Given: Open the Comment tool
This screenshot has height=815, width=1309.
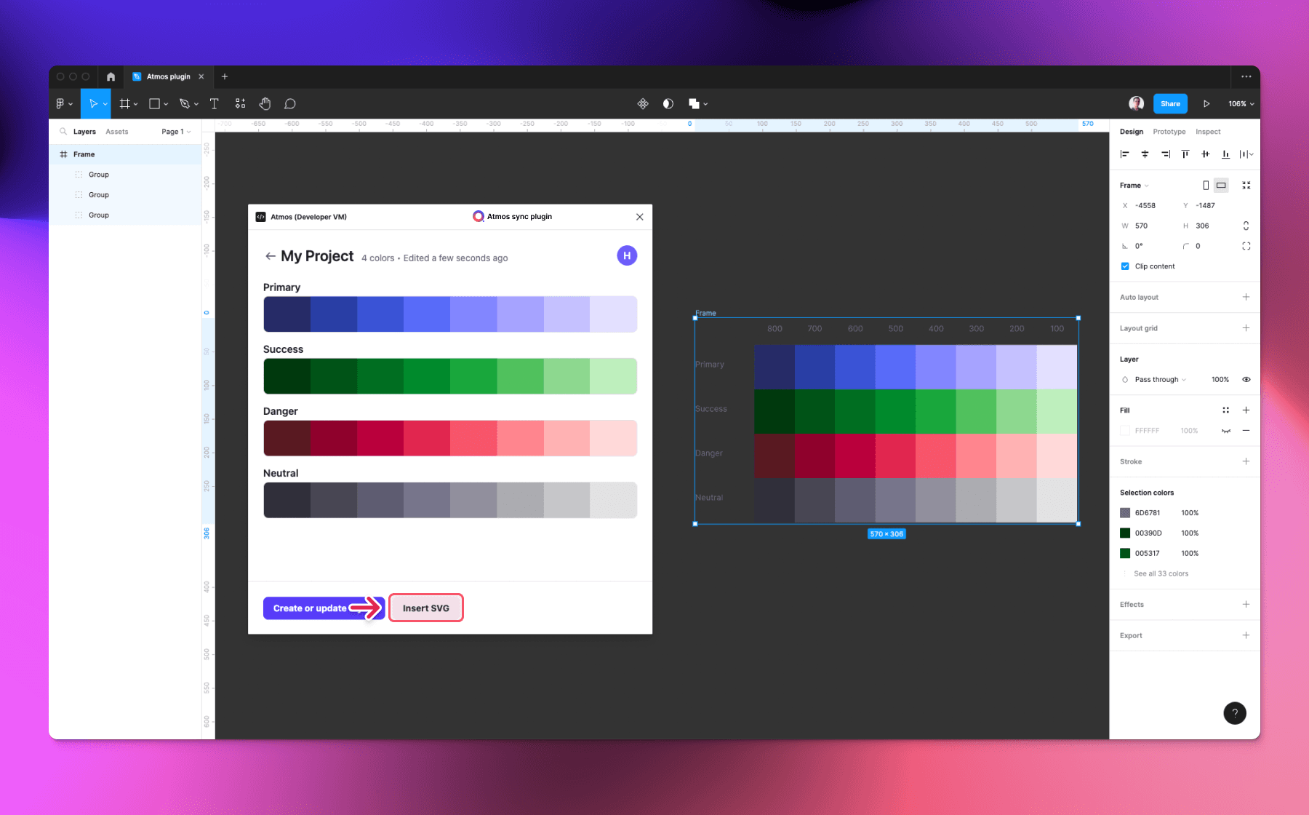Looking at the screenshot, I should click(289, 103).
